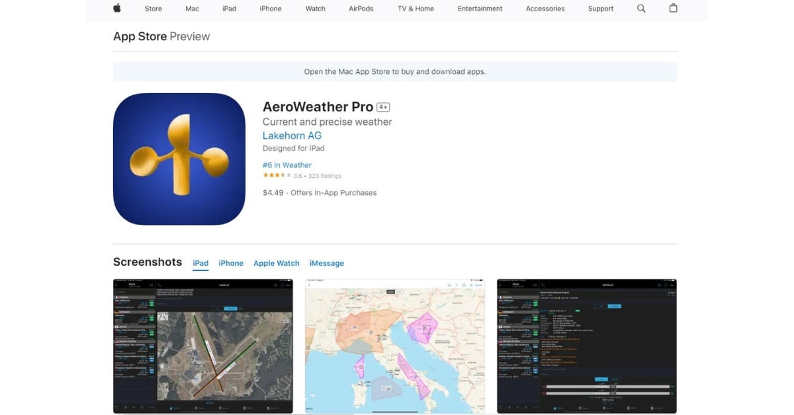
Task: Open the iPhone nav item
Action: (271, 9)
